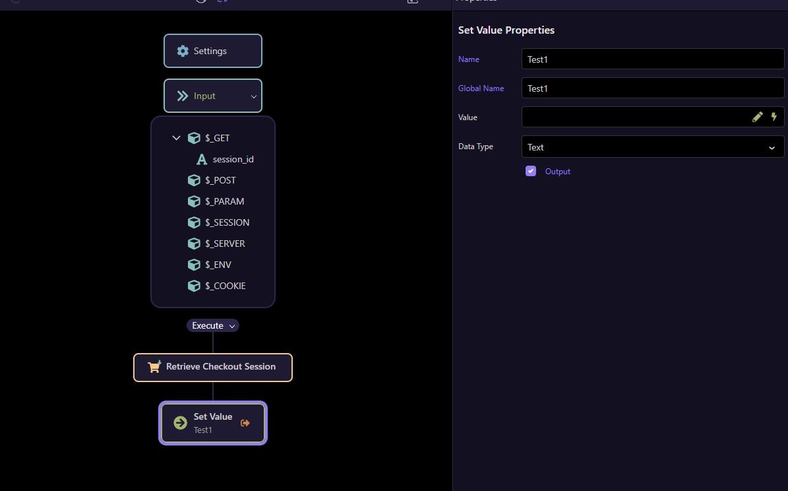This screenshot has height=491, width=788.
Task: Click the $_GET cube icon
Action: pyautogui.click(x=194, y=138)
